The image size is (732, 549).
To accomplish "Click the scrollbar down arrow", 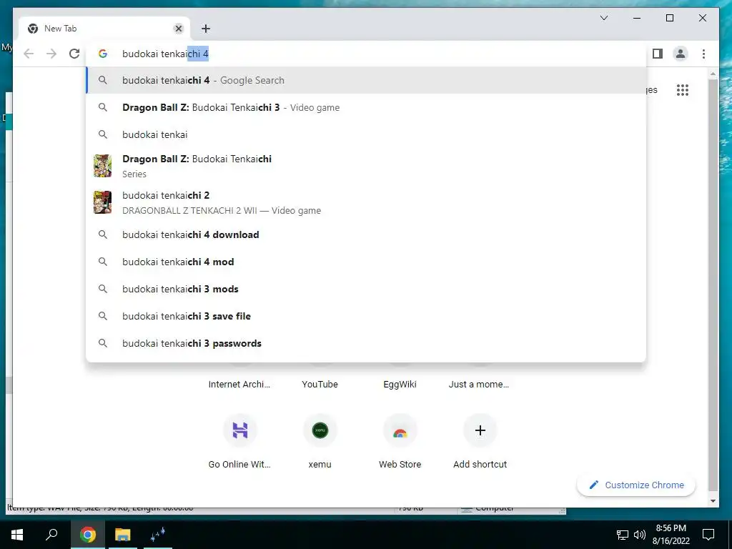I will coord(713,501).
